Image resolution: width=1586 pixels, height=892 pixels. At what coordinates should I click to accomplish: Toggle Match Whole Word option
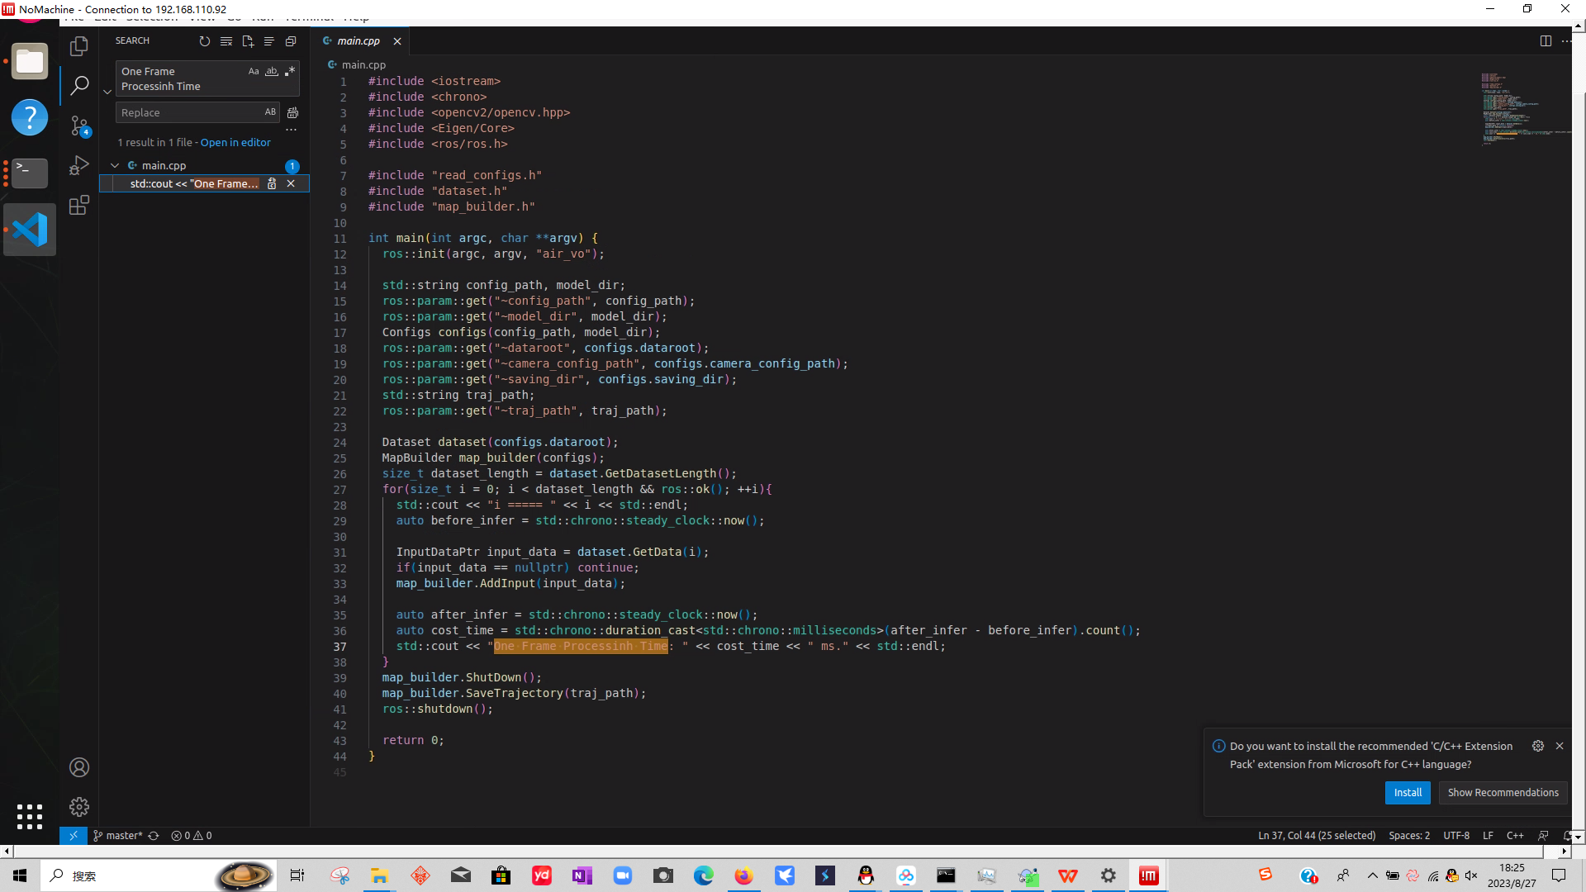(x=271, y=72)
